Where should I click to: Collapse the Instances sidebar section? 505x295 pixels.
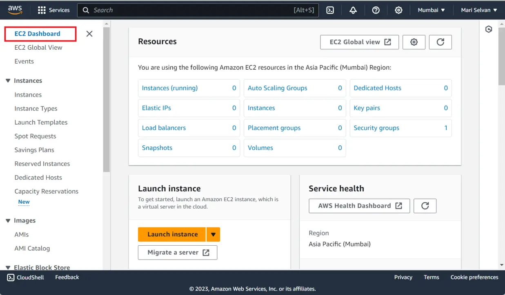click(x=8, y=81)
